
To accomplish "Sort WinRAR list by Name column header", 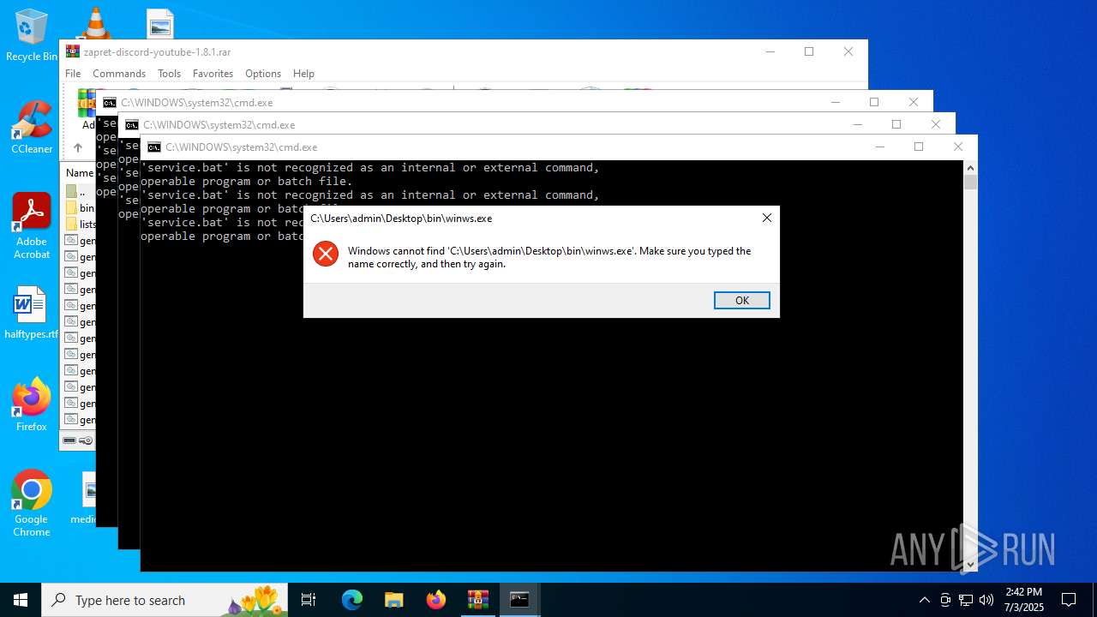I will point(80,172).
